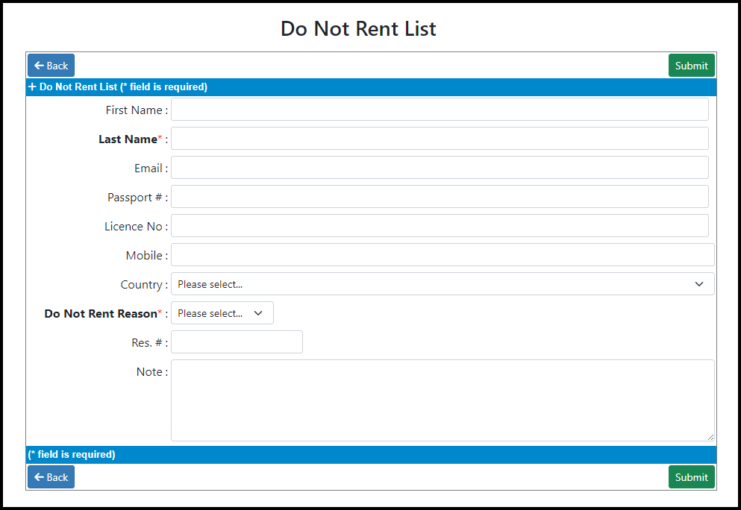Viewport: 741px width, 510px height.
Task: Click the top Submit button
Action: point(692,66)
